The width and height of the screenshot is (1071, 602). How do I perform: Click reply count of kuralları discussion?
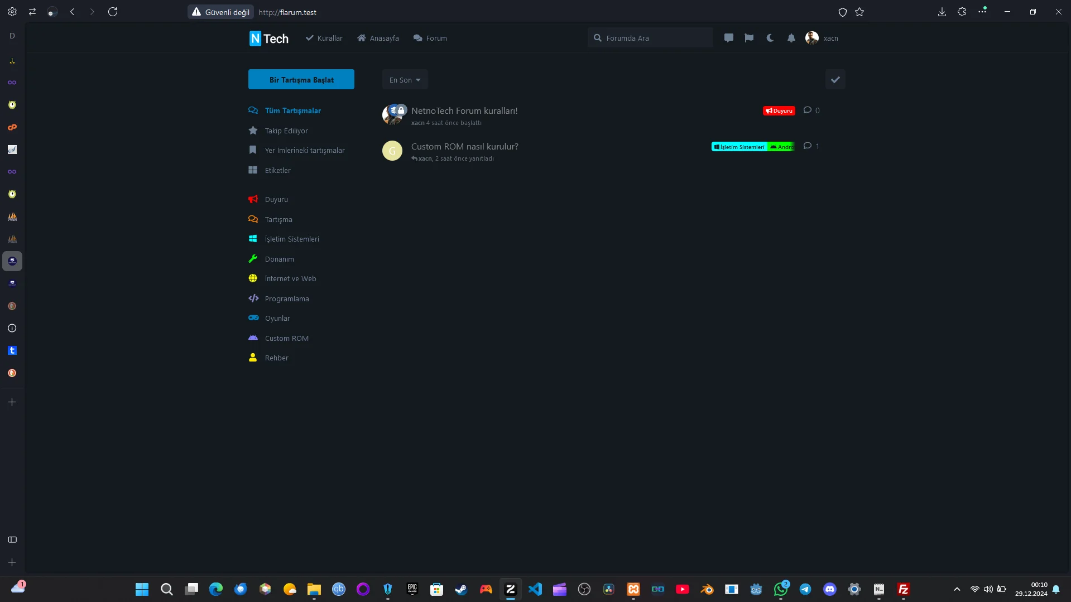811,110
